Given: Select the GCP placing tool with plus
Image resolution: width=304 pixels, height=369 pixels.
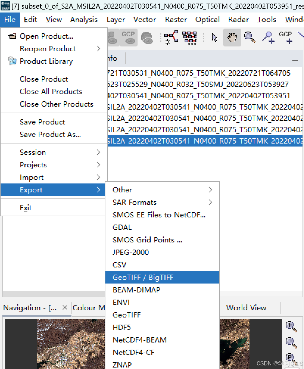Looking at the screenshot, I should click(x=286, y=38).
